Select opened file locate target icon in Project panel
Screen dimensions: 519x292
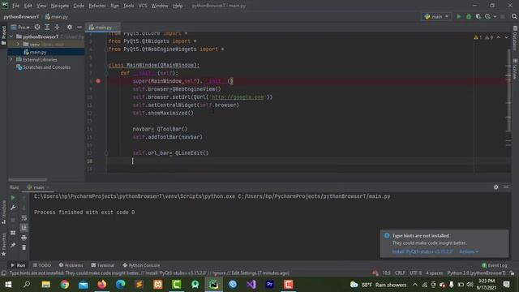pos(37,27)
